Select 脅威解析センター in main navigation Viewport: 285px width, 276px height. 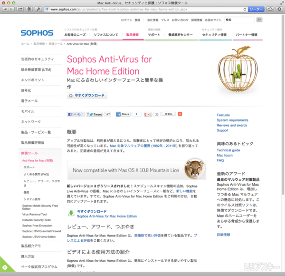click(x=180, y=35)
